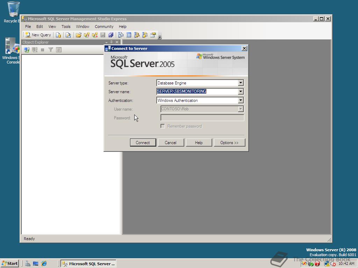Viewport: 358px width, 268px height.
Task: Open the Community menu
Action: click(x=104, y=27)
